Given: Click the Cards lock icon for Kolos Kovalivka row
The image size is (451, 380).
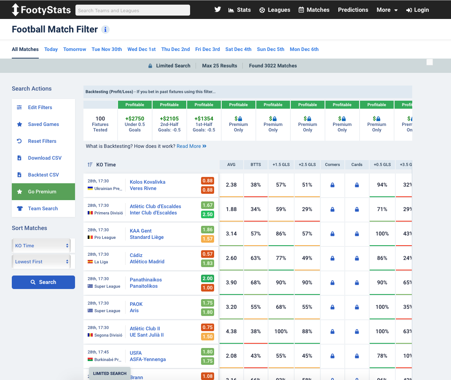Looking at the screenshot, I should pos(357,185).
